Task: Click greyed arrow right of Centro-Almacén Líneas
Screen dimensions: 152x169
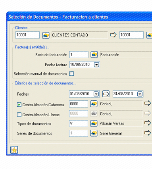Action: [148, 113]
